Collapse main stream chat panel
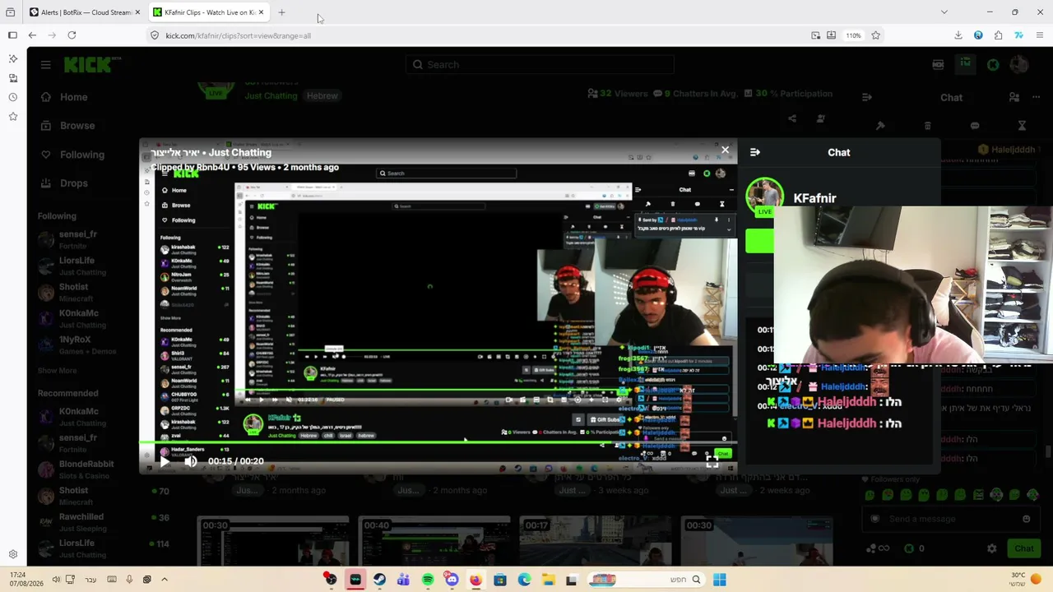Screen dimensions: 1053x592 (x=866, y=97)
